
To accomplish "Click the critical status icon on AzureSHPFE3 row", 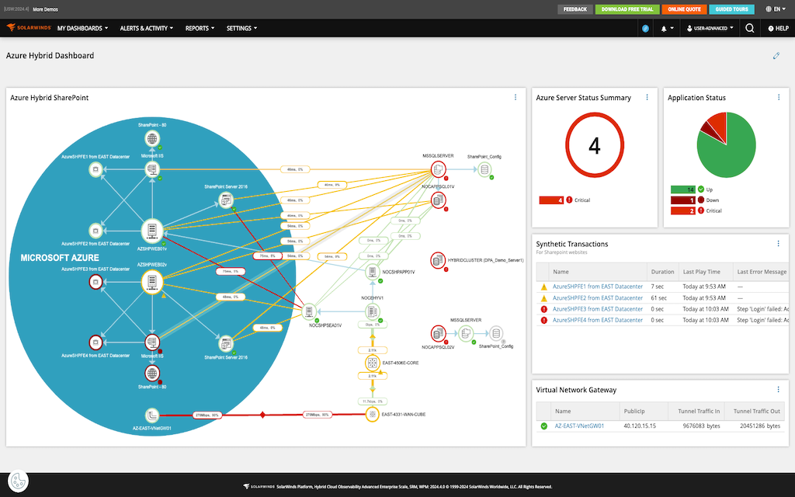I will 543,308.
